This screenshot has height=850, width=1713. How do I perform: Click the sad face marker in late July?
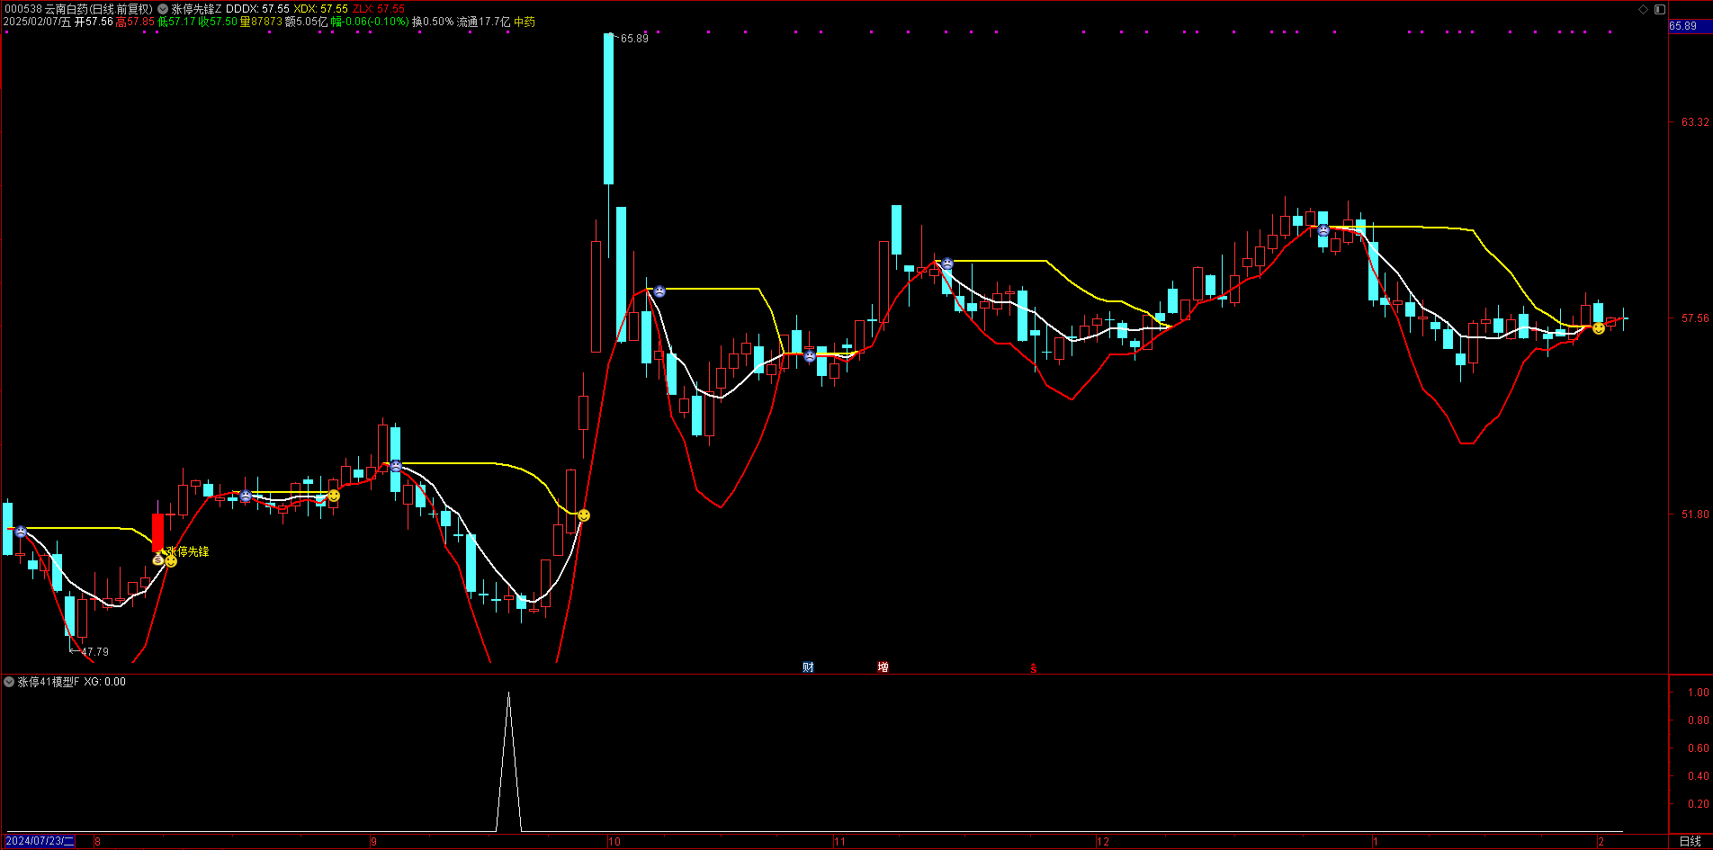tap(21, 532)
